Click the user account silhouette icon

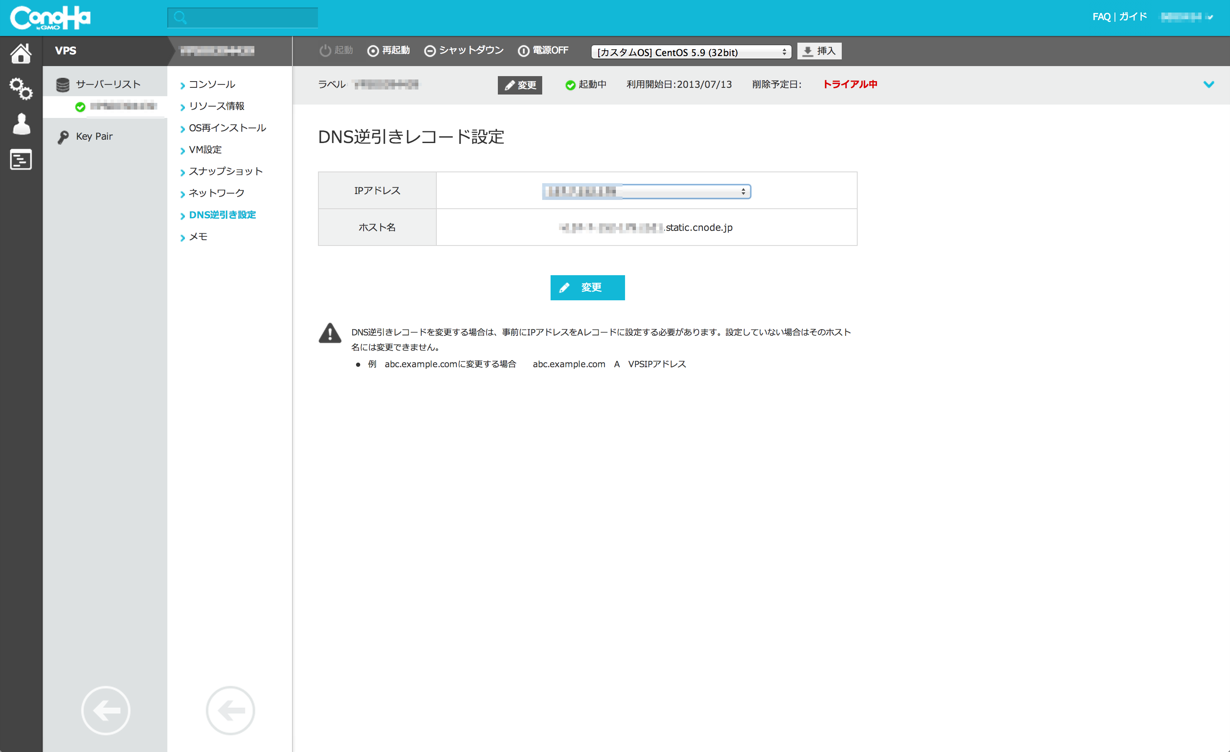pyautogui.click(x=21, y=124)
